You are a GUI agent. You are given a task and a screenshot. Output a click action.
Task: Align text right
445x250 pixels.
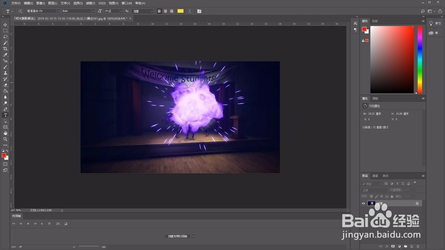coord(172,11)
